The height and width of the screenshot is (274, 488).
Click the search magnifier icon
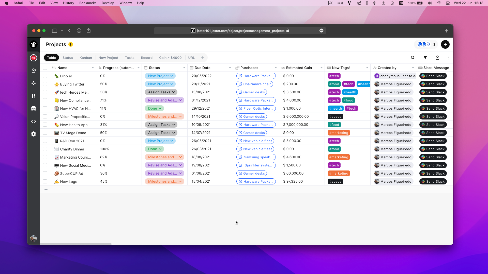click(413, 58)
